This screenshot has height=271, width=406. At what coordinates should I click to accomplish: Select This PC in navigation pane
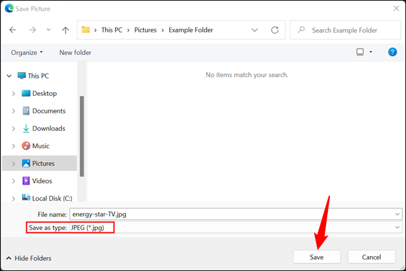point(38,76)
